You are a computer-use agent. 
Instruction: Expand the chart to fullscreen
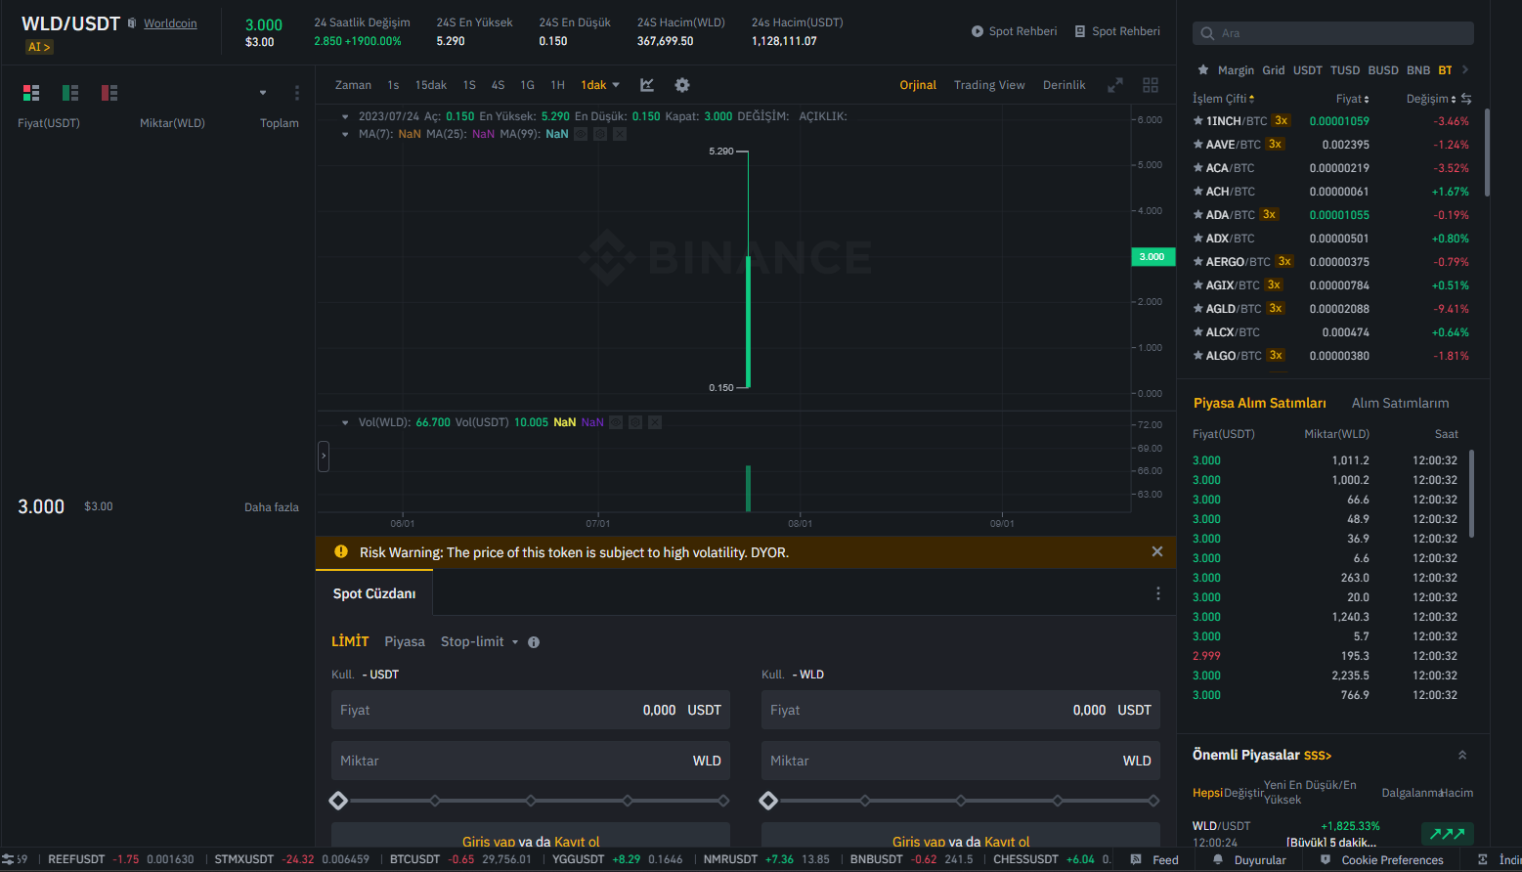pyautogui.click(x=1114, y=85)
